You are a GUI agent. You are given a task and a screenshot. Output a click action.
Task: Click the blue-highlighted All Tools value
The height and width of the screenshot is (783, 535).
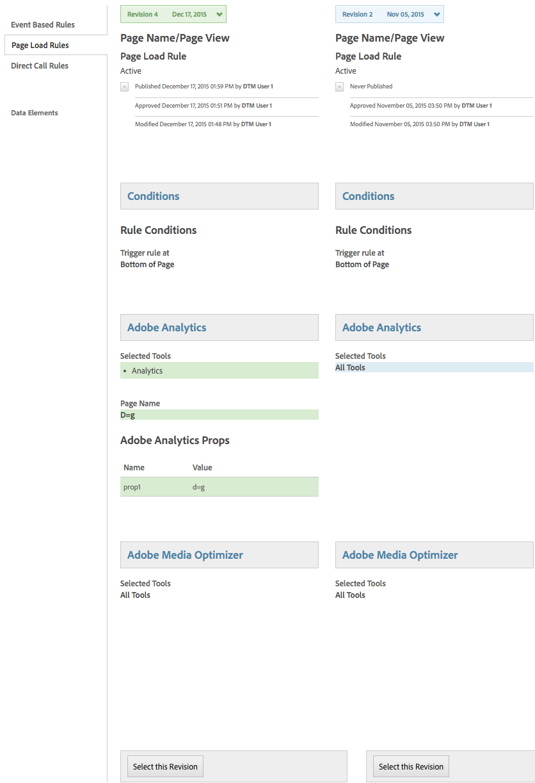pyautogui.click(x=351, y=368)
